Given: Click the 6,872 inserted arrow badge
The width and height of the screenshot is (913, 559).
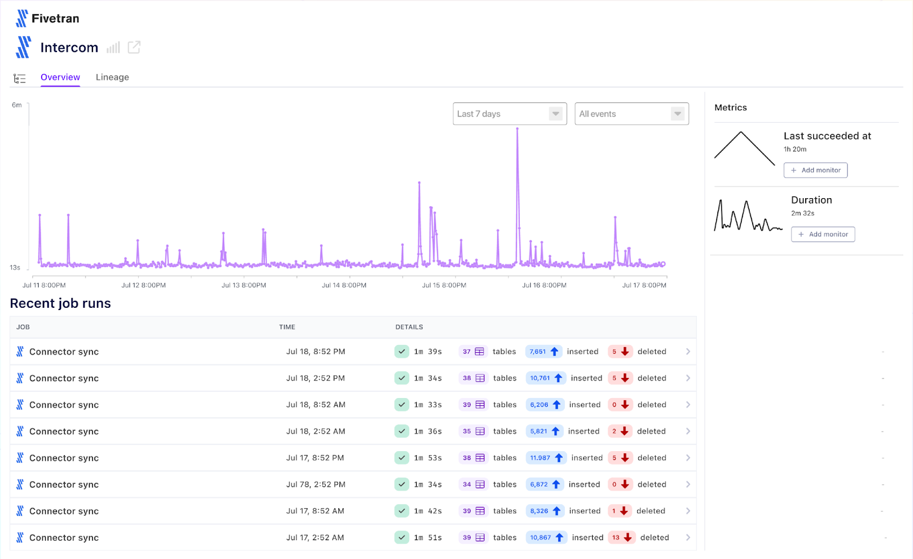Looking at the screenshot, I should 544,484.
